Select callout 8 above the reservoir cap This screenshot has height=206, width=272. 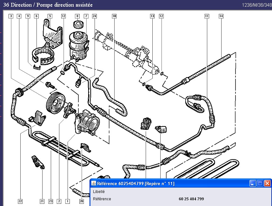(x=77, y=16)
